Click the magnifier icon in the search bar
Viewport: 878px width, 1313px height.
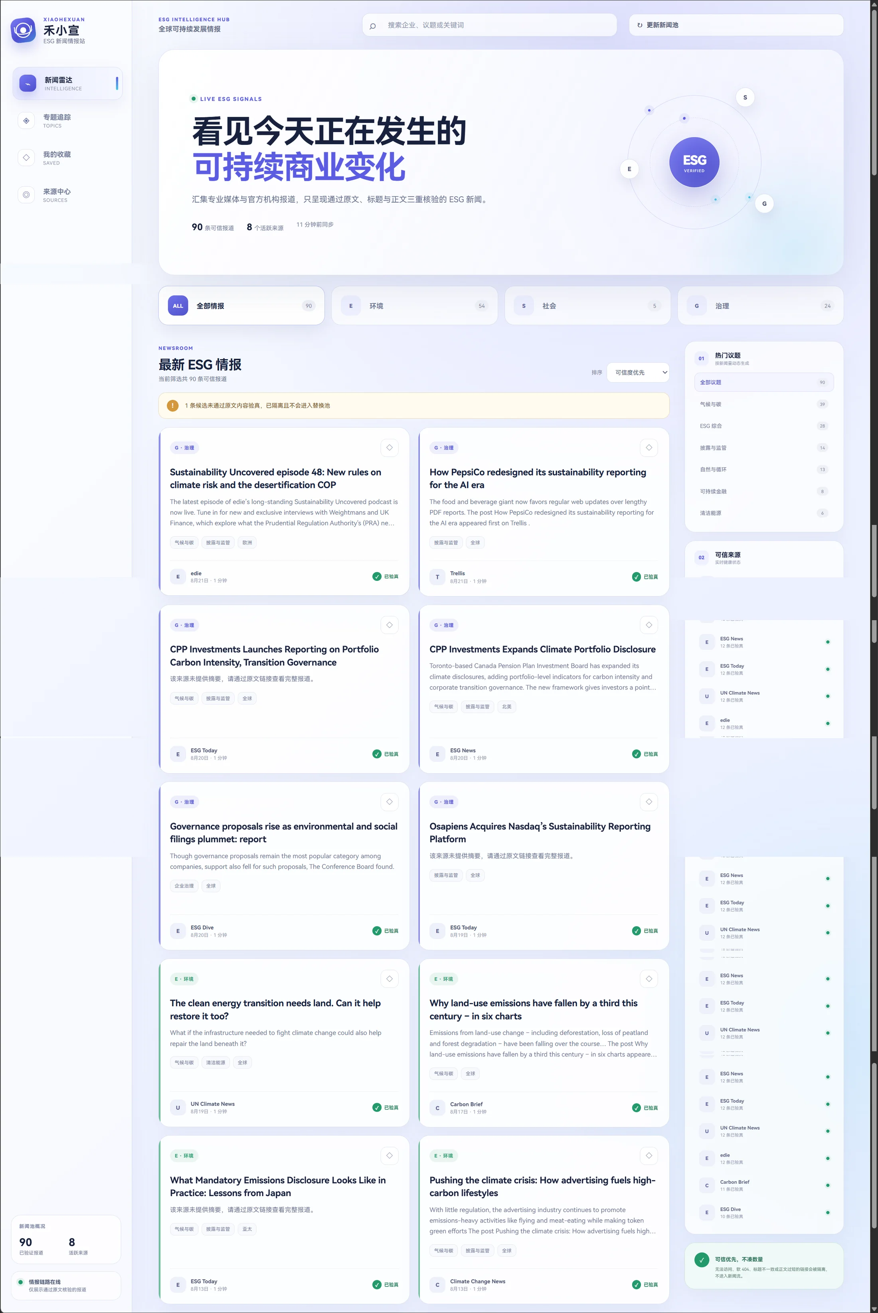point(373,26)
